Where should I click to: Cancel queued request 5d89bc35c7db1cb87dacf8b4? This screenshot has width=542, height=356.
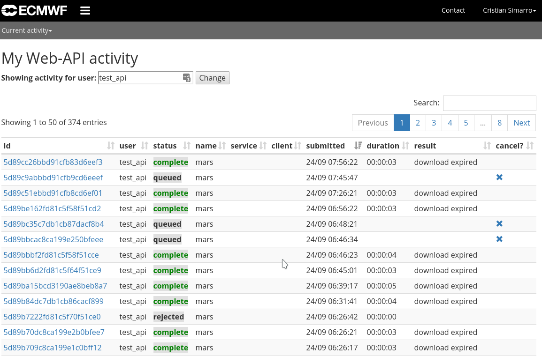point(499,224)
